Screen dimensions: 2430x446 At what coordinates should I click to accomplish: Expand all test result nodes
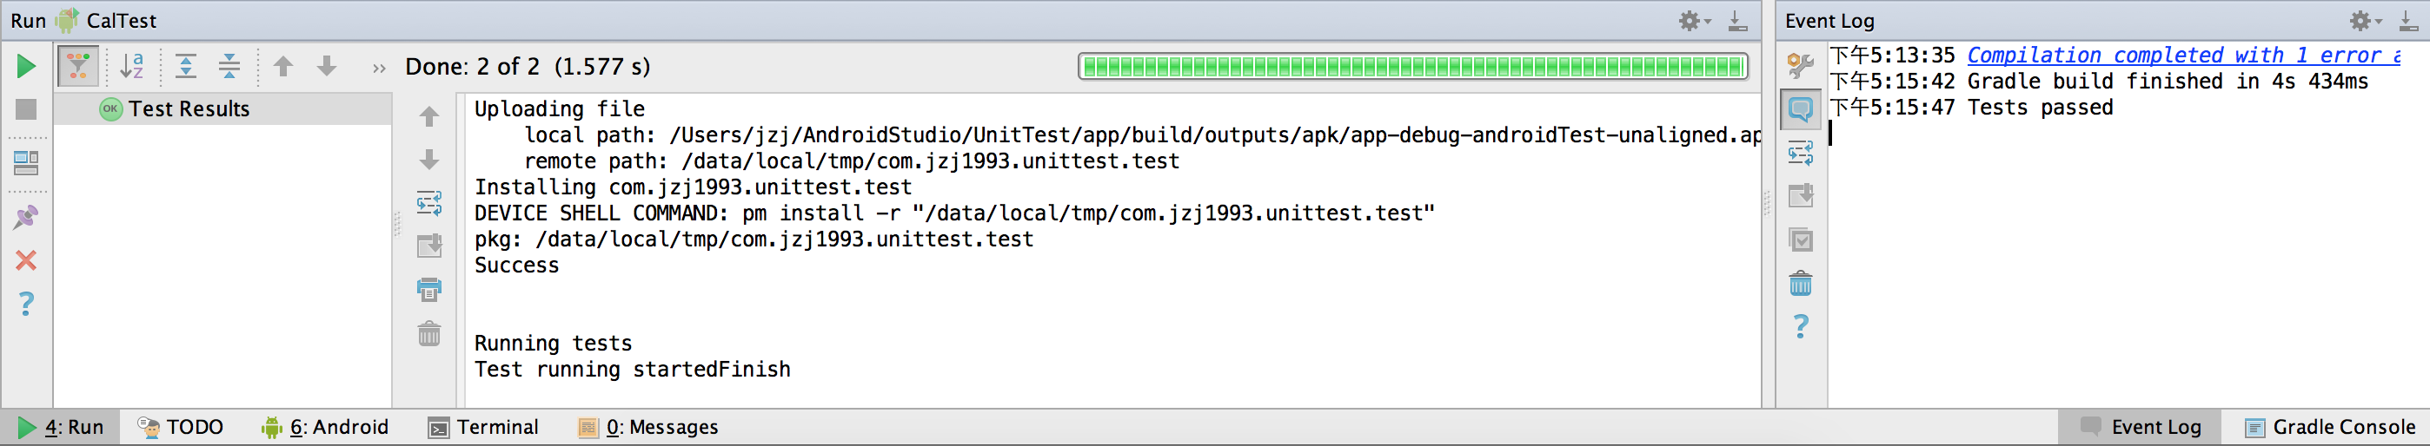coord(186,66)
